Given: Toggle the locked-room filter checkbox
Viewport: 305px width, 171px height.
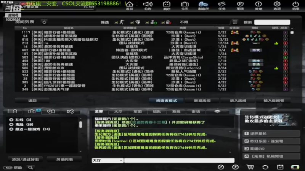Looking at the screenshot, I should point(163,22).
